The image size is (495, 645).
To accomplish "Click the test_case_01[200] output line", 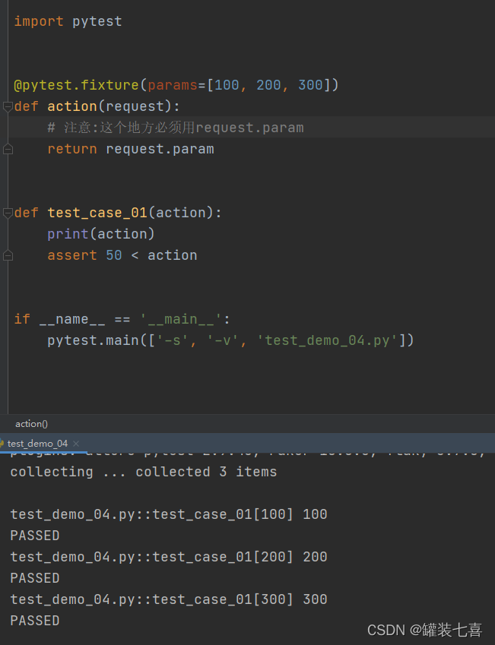I will pyautogui.click(x=169, y=557).
